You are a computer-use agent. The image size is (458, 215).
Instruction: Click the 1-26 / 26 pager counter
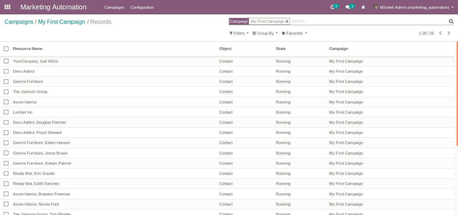[426, 33]
